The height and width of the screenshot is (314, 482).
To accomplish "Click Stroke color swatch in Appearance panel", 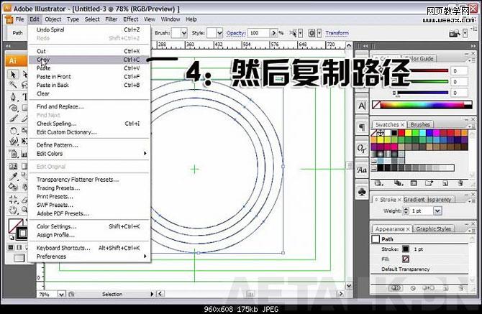I will coord(406,249).
